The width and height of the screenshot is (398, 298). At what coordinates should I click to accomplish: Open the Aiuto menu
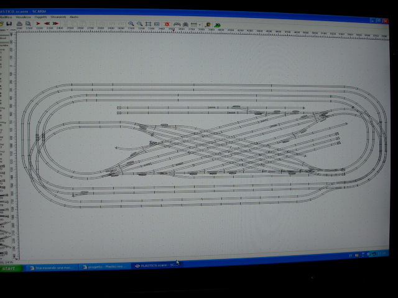(74, 17)
